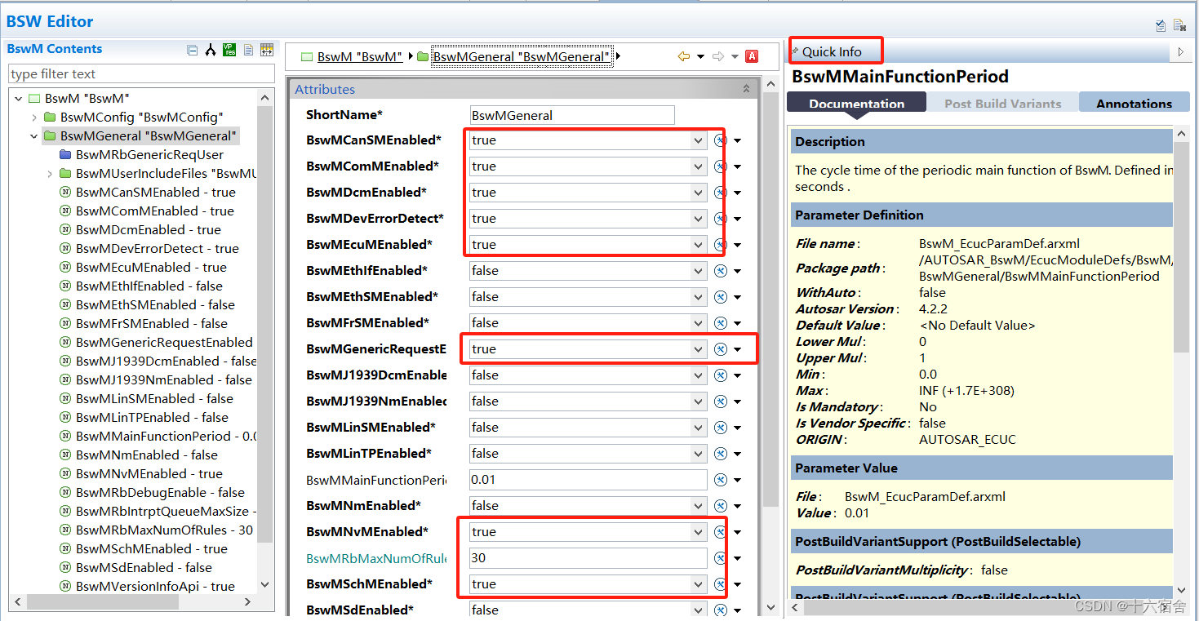Click the BswM "BswM" breadcrumb link
This screenshot has height=621, width=1199.
pyautogui.click(x=360, y=57)
